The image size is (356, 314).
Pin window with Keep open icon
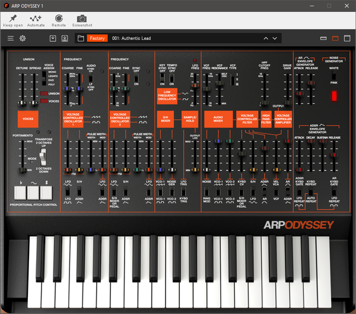tap(13, 21)
